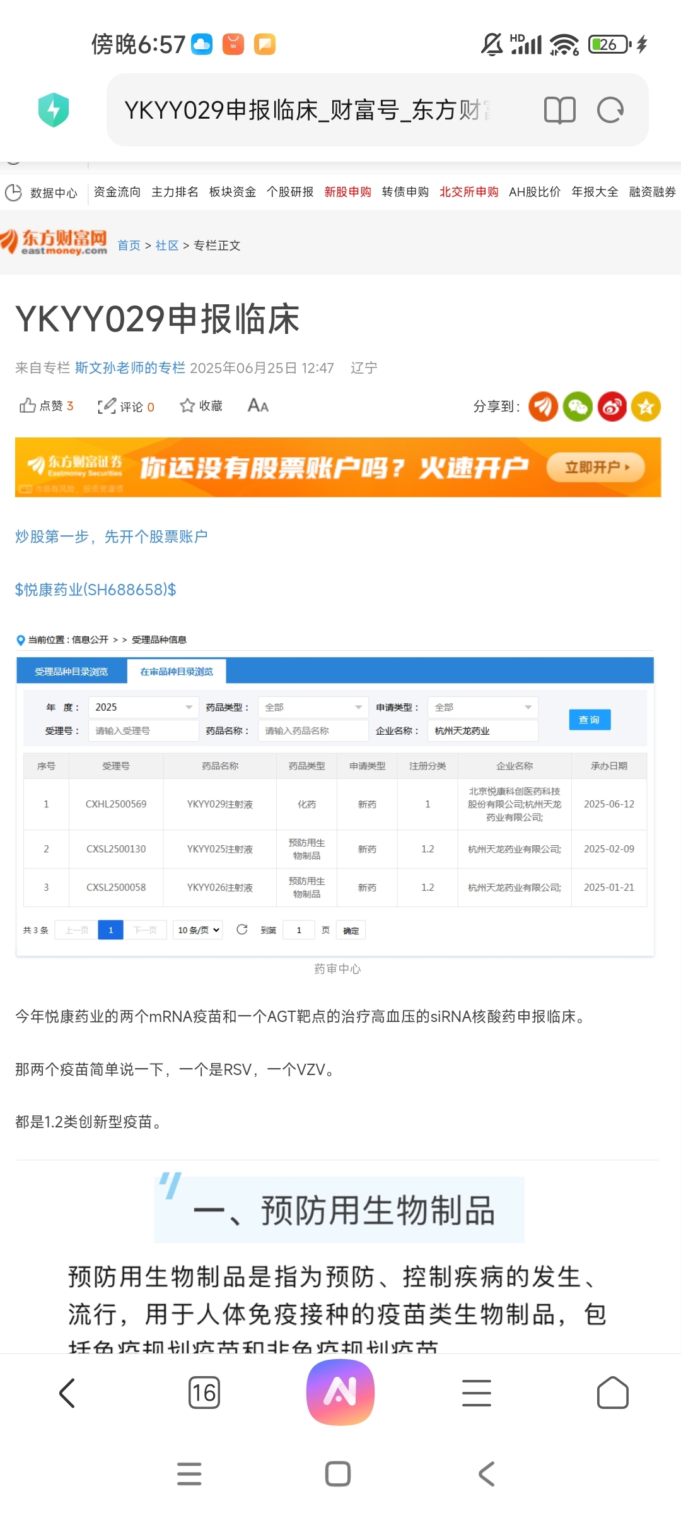Select article title YKYY029申报临床

click(158, 319)
